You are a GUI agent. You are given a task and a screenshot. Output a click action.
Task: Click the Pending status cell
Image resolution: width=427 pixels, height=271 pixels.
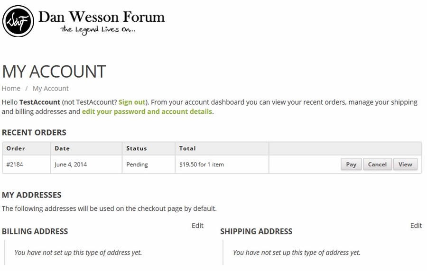pos(149,164)
